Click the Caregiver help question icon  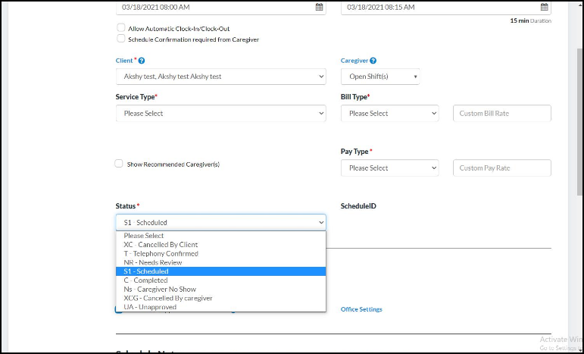click(373, 61)
